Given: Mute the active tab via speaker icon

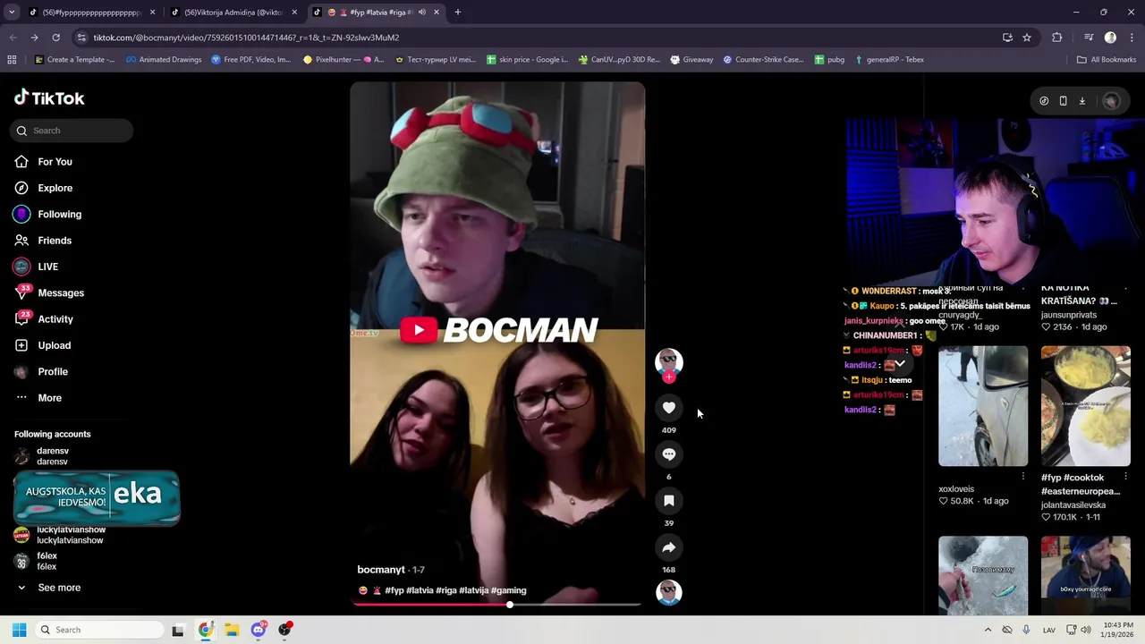Looking at the screenshot, I should click(421, 12).
